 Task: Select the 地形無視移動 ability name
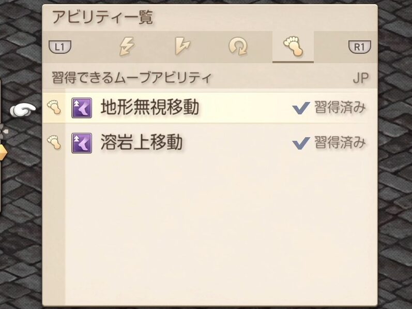[150, 108]
